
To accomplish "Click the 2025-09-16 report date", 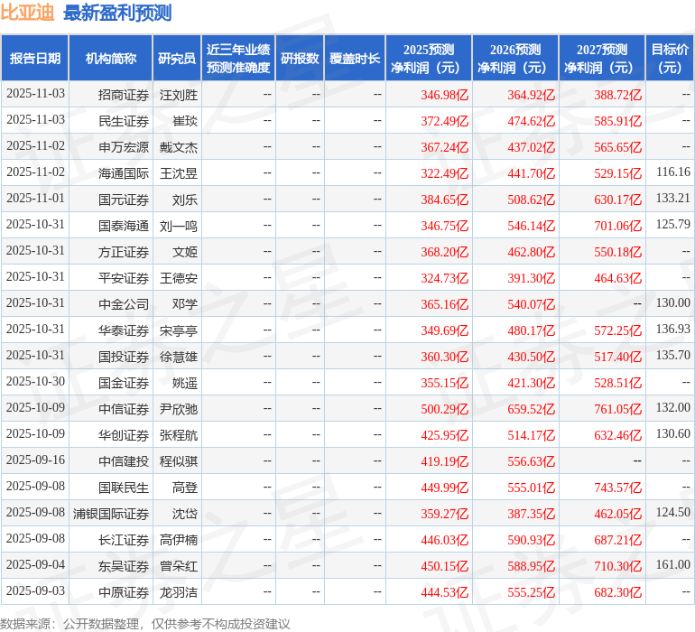I will coord(35,460).
